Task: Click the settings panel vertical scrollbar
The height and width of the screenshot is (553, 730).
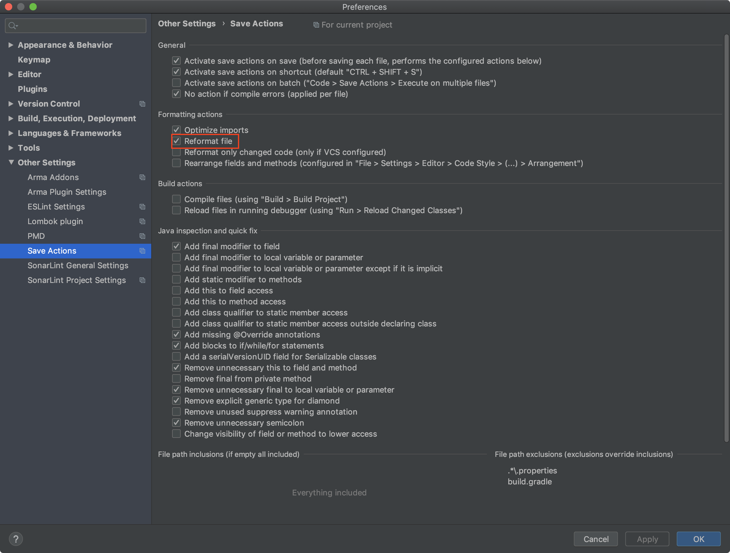Action: tap(726, 238)
